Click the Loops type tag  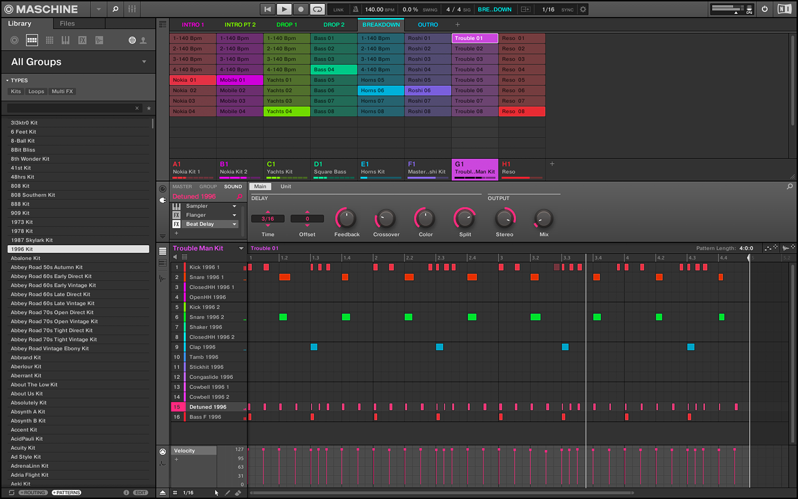[36, 91]
